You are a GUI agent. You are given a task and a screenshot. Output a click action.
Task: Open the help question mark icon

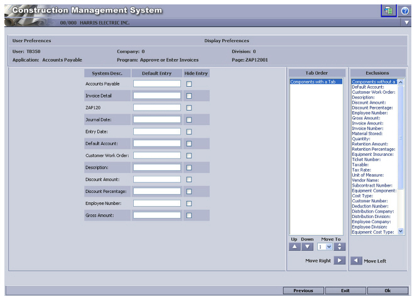[405, 11]
